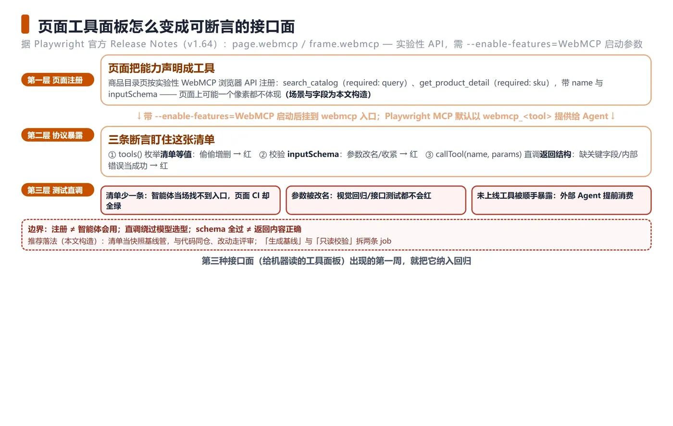Select the 第二层 协议暴露 pill label
Screen dimensions: 673x426
(x=58, y=135)
